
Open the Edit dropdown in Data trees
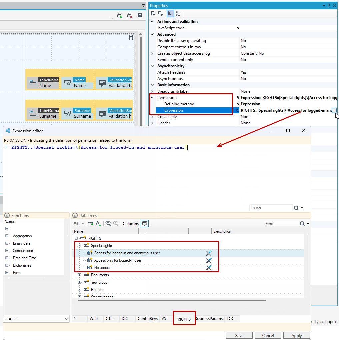tap(79, 224)
